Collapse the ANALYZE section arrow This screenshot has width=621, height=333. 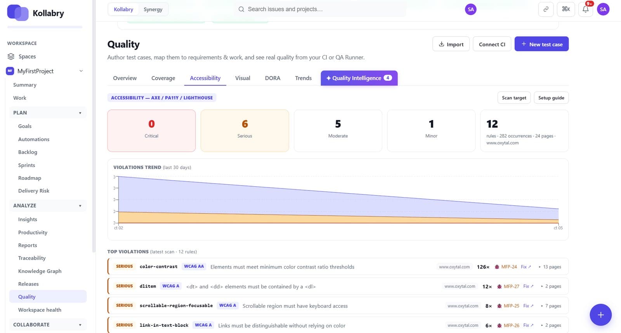coord(80,206)
